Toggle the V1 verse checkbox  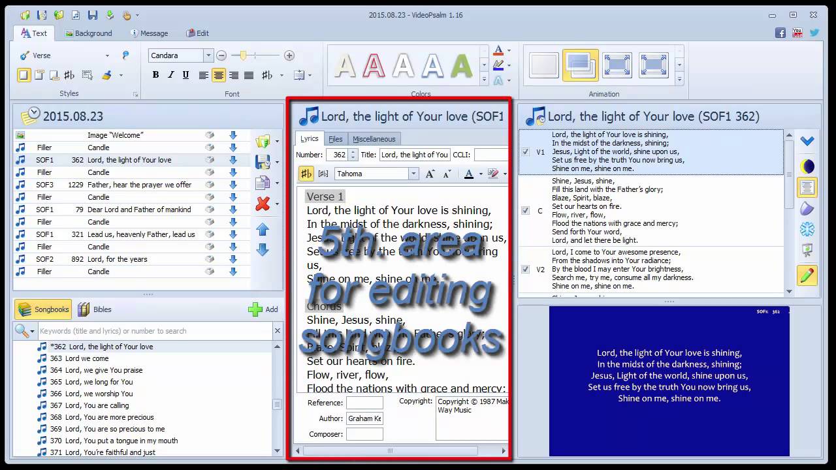(526, 152)
